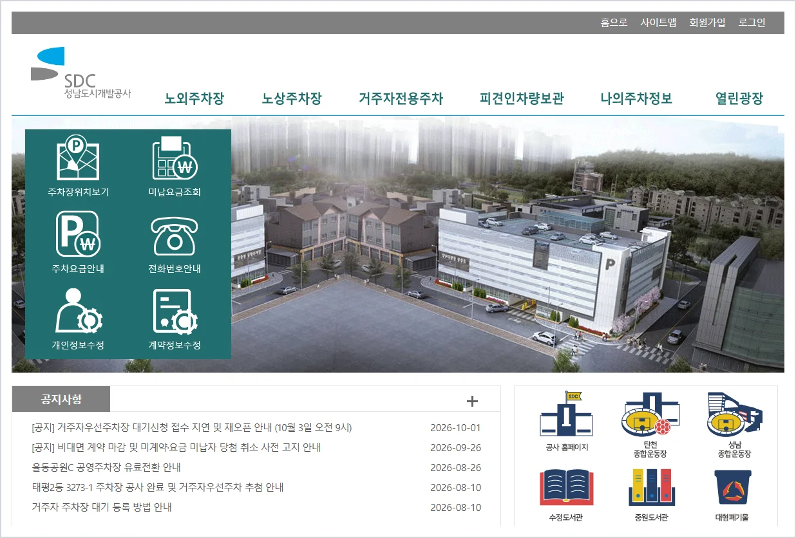The width and height of the screenshot is (796, 538).
Task: Open notice 거주자 주차장 대기 등록 방법 안내
Action: point(102,507)
